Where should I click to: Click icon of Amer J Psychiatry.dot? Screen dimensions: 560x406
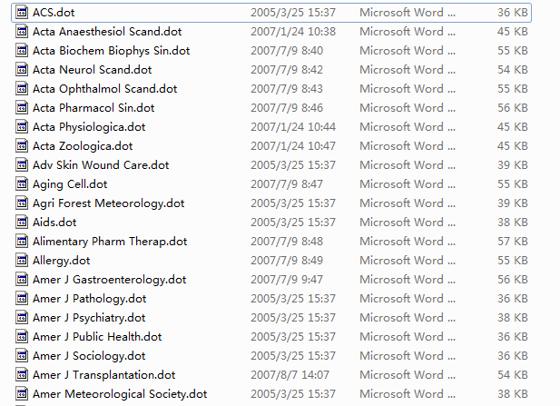(22, 318)
